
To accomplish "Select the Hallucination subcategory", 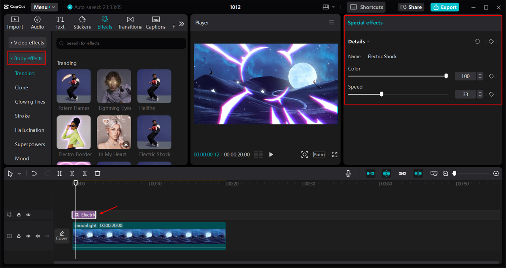I will click(30, 130).
